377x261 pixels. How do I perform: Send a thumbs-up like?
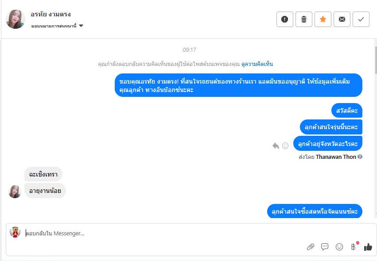click(368, 247)
